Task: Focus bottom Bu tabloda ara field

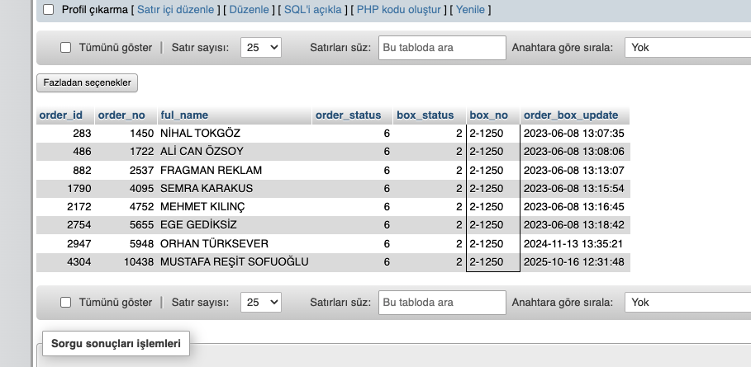Action: coord(442,303)
